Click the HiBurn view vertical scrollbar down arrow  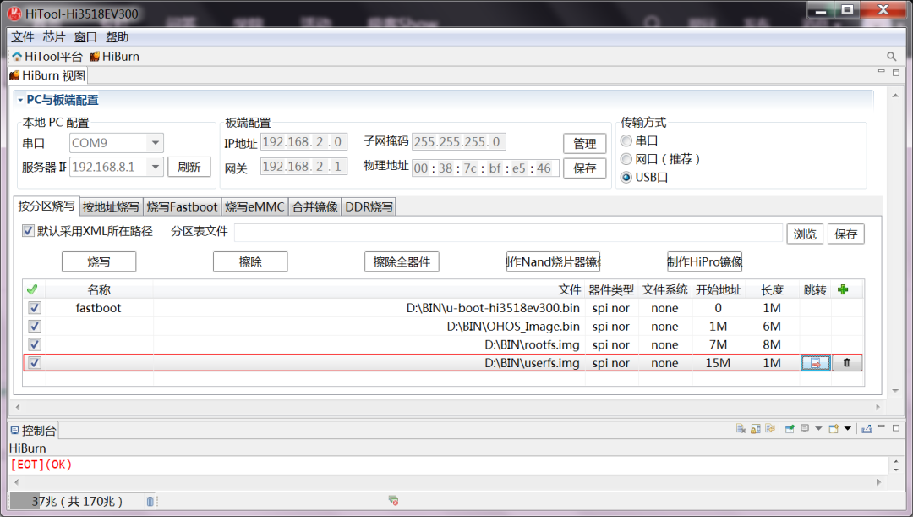(895, 391)
